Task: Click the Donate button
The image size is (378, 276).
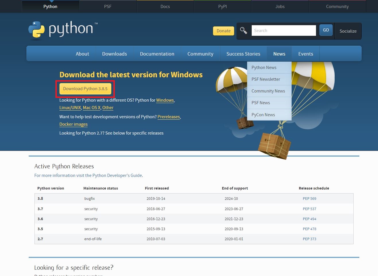Action: tap(224, 31)
